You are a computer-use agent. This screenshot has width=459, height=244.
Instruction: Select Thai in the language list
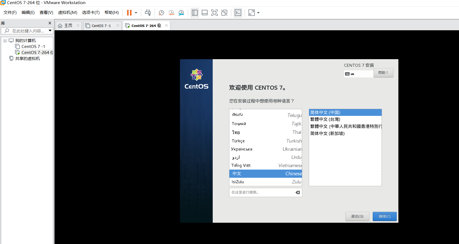266,132
